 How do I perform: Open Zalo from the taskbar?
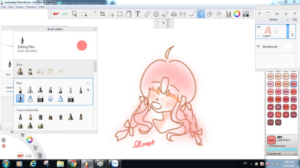(115, 164)
